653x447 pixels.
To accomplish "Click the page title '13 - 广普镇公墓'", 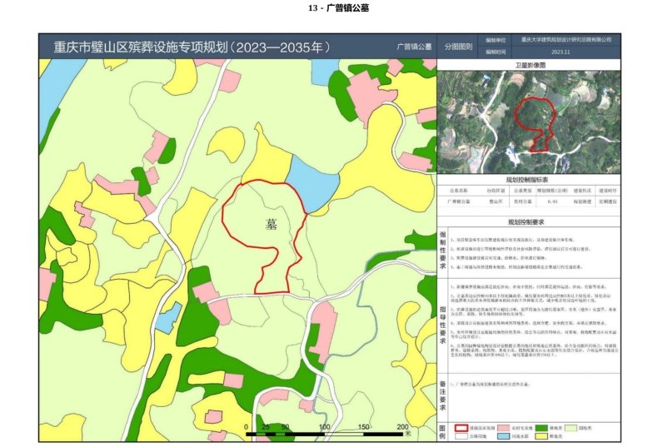I will [x=338, y=8].
